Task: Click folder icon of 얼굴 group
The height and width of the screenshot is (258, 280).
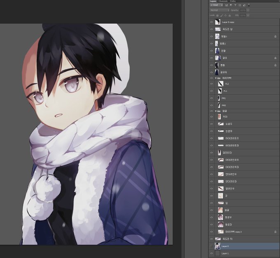Action: (x=219, y=111)
